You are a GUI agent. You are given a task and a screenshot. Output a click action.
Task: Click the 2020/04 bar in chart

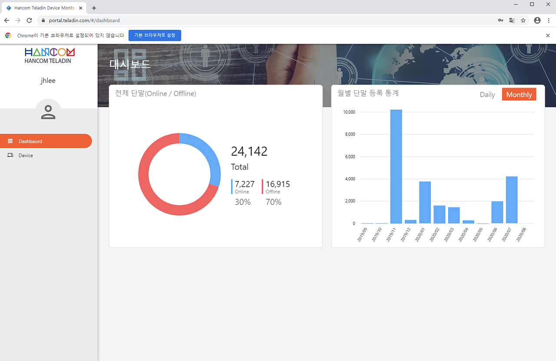tap(468, 222)
